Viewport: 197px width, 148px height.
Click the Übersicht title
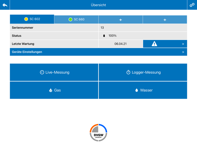tap(98, 5)
